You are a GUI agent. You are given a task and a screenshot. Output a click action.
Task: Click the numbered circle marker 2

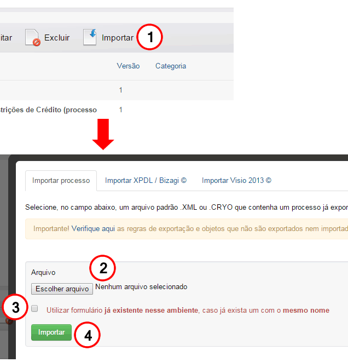(103, 269)
